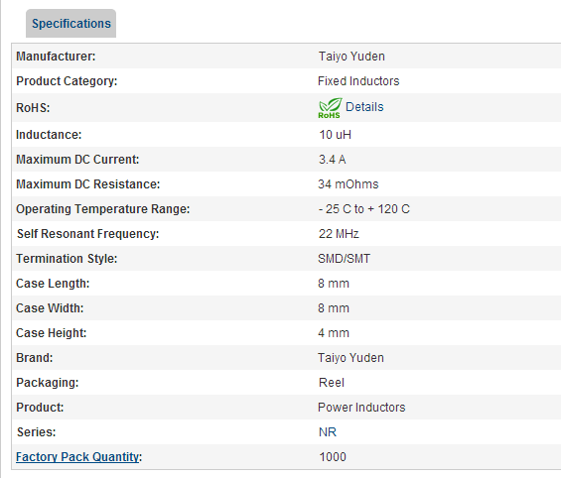Click the green RoHS leaf icon

click(330, 108)
